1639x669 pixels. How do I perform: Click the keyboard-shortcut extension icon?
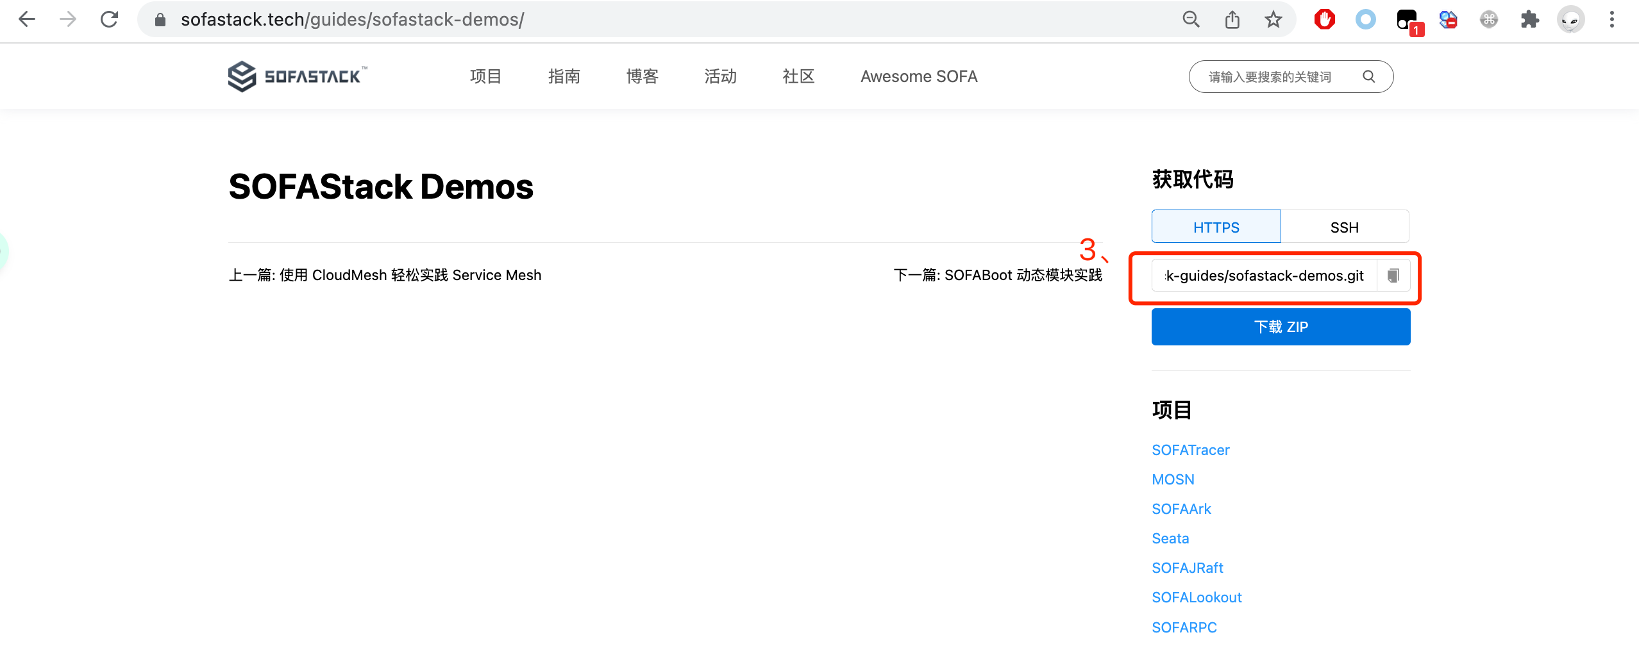click(x=1489, y=19)
